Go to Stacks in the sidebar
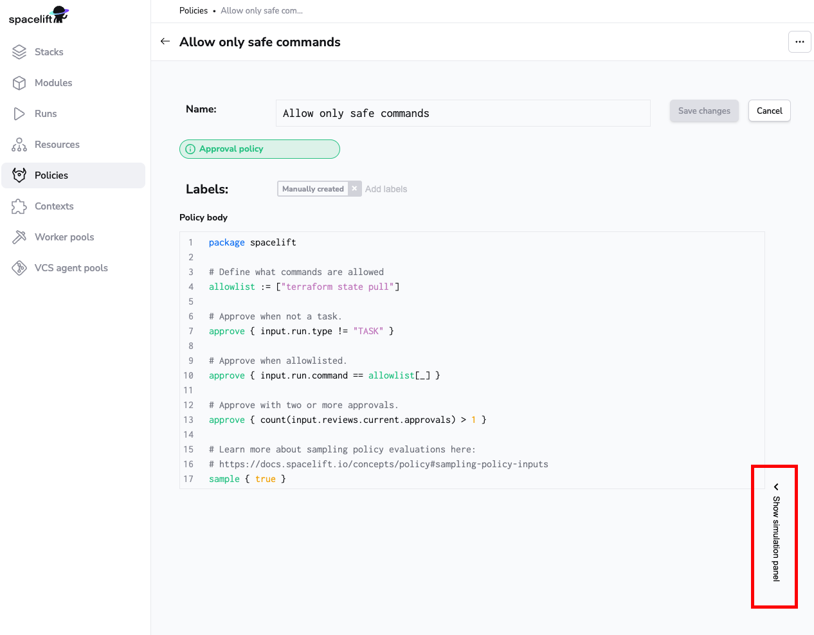 pos(49,52)
